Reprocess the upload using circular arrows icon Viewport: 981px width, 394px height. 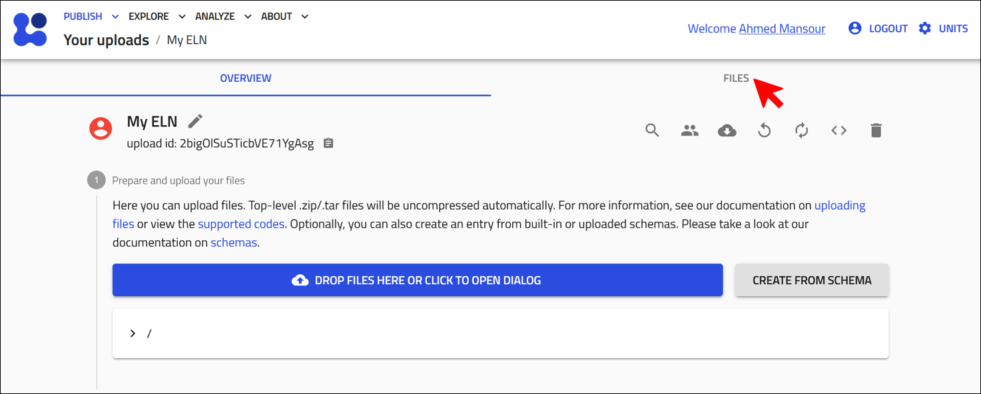[801, 130]
